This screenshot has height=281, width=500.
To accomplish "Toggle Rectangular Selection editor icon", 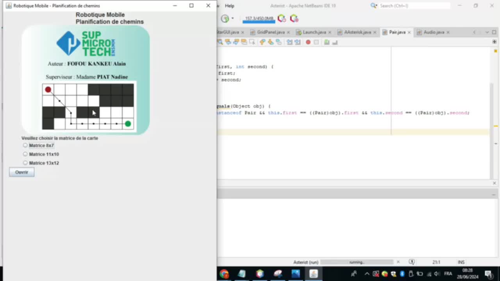I will coord(252,42).
